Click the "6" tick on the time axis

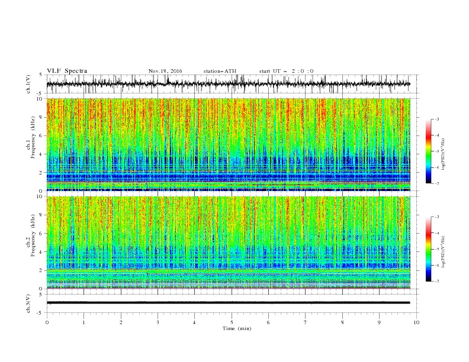(268, 322)
